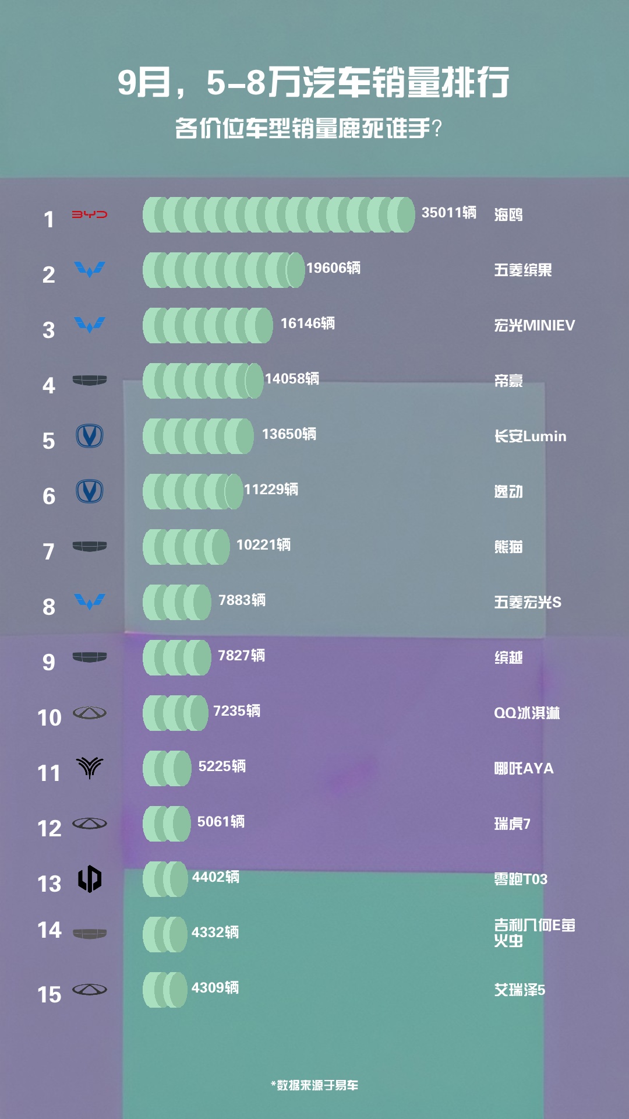Image resolution: width=629 pixels, height=1119 pixels.
Task: Click the Chery logo in rank 10
Action: [90, 713]
